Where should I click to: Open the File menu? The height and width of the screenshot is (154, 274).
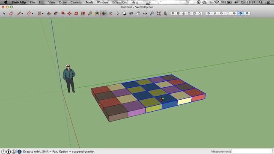(33, 2)
